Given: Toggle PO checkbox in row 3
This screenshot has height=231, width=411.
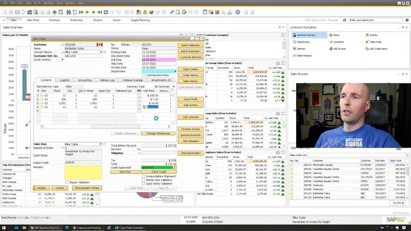Looking at the screenshot, I should 139,103.
